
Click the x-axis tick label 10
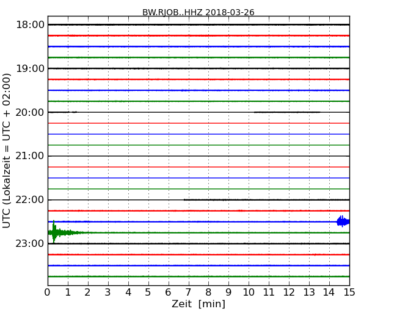249,293
